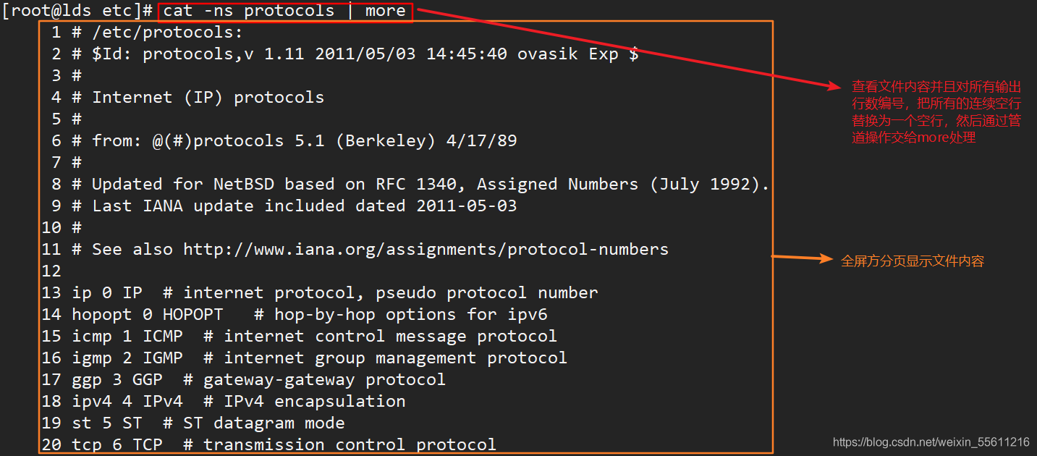Click the command 'cat -ns protocols | more'
This screenshot has width=1037, height=456.
pyautogui.click(x=284, y=11)
